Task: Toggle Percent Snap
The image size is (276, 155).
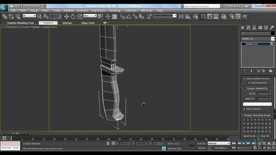Action: 135,16
